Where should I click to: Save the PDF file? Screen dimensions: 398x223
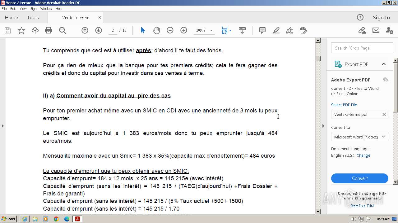(8, 30)
